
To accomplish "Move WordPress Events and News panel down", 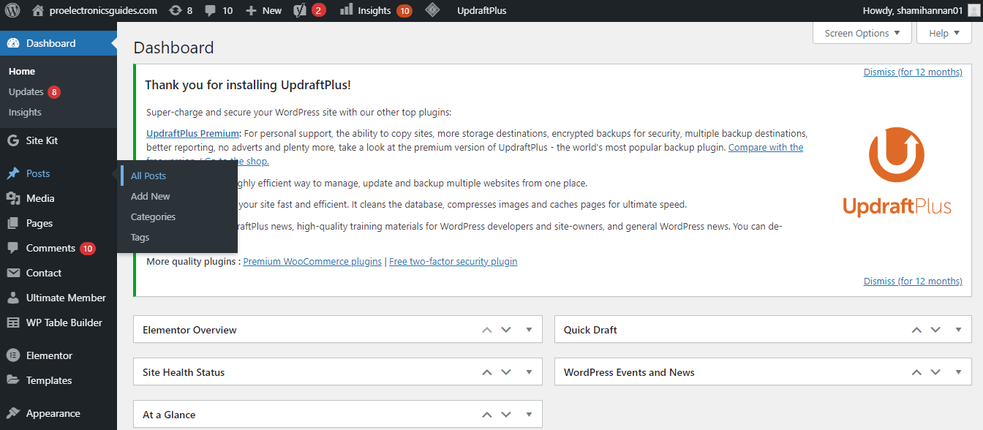I will (x=935, y=372).
